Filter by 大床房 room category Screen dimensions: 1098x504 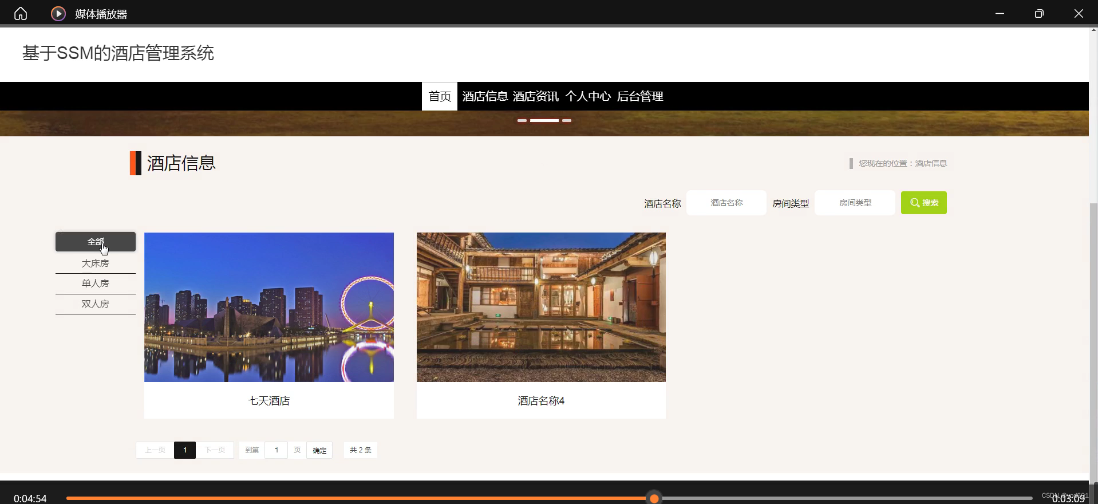[x=96, y=263]
